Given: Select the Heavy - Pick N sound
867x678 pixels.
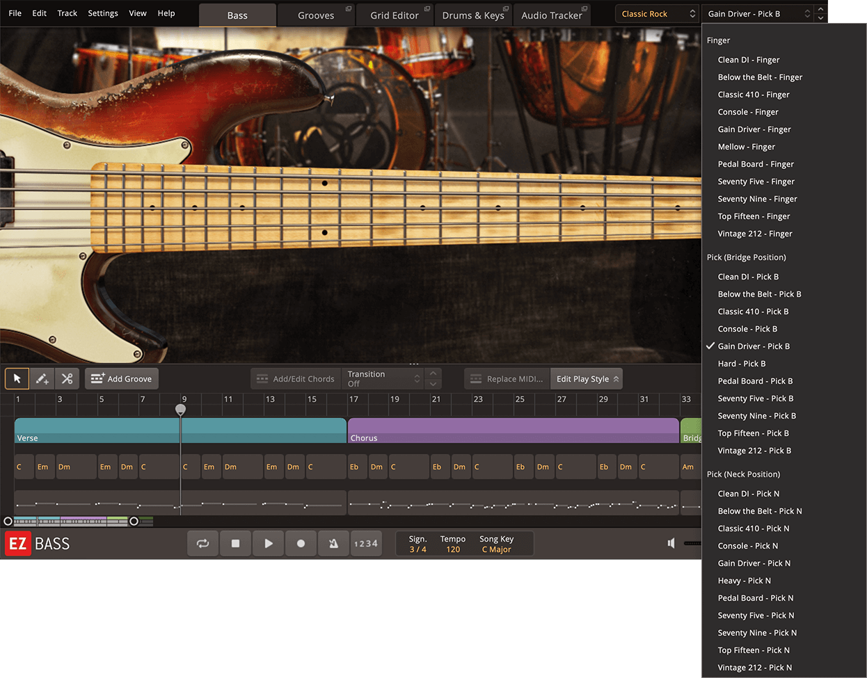Looking at the screenshot, I should coord(742,580).
